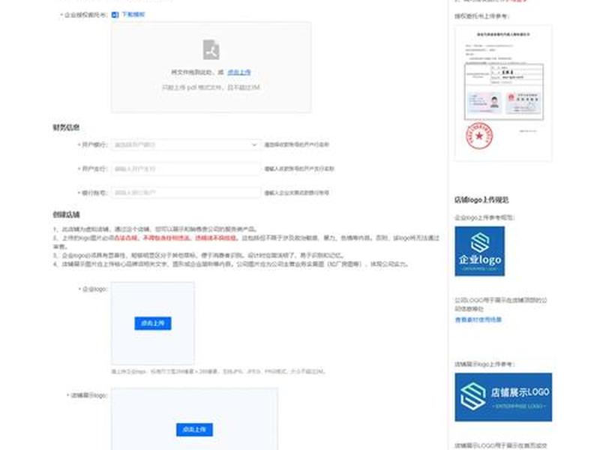Click the red warning text in logo rules
The image size is (600, 450).
175,238
